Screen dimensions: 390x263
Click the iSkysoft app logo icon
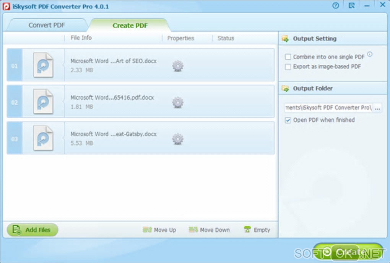[x=6, y=7]
